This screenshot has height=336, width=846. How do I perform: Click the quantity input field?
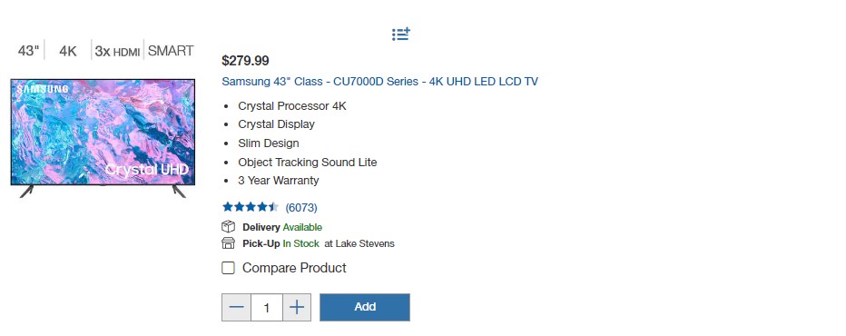267,307
